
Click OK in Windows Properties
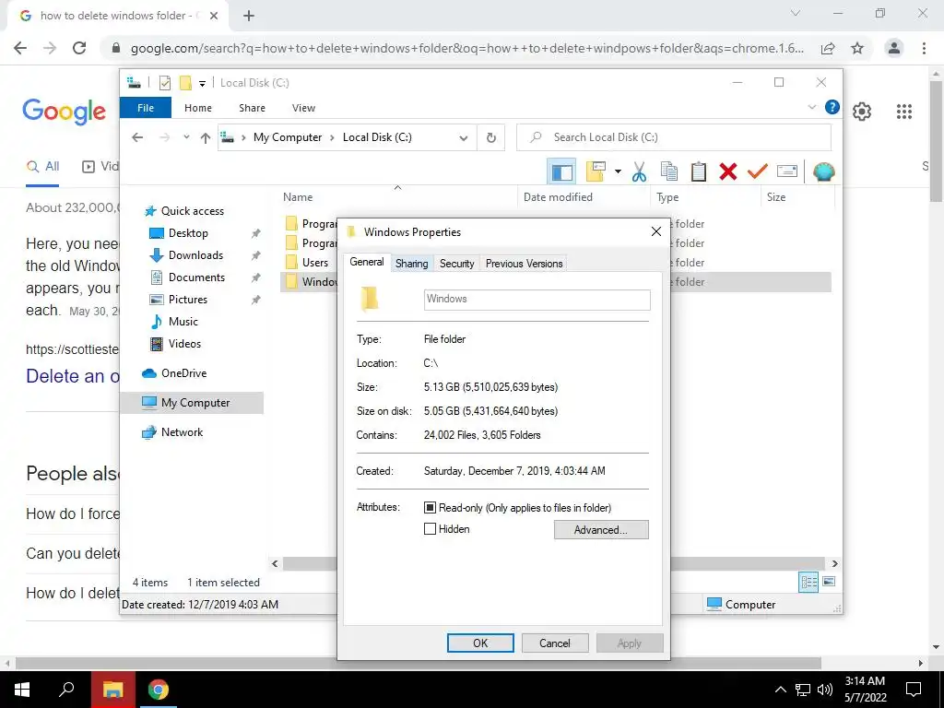click(x=480, y=643)
